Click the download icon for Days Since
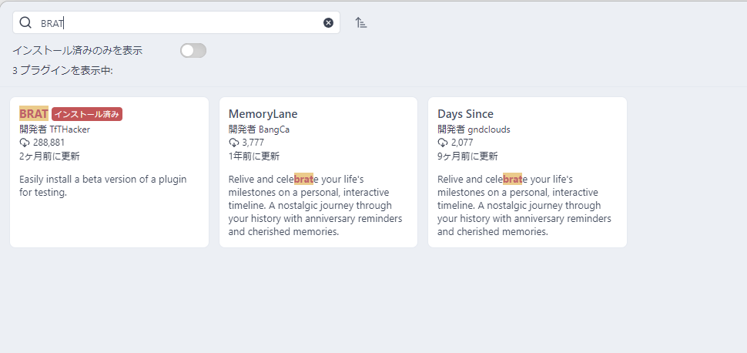Screen dimensions: 747x353 [x=443, y=143]
